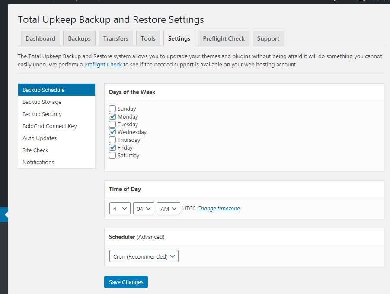Open the hour dropdown showing 4
The image size is (390, 294).
point(120,209)
